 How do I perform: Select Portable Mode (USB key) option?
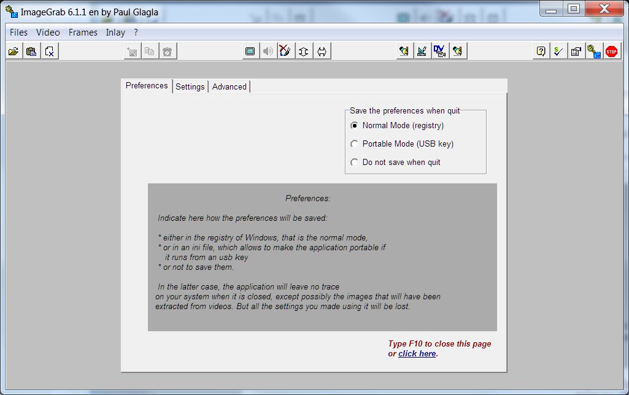(354, 144)
